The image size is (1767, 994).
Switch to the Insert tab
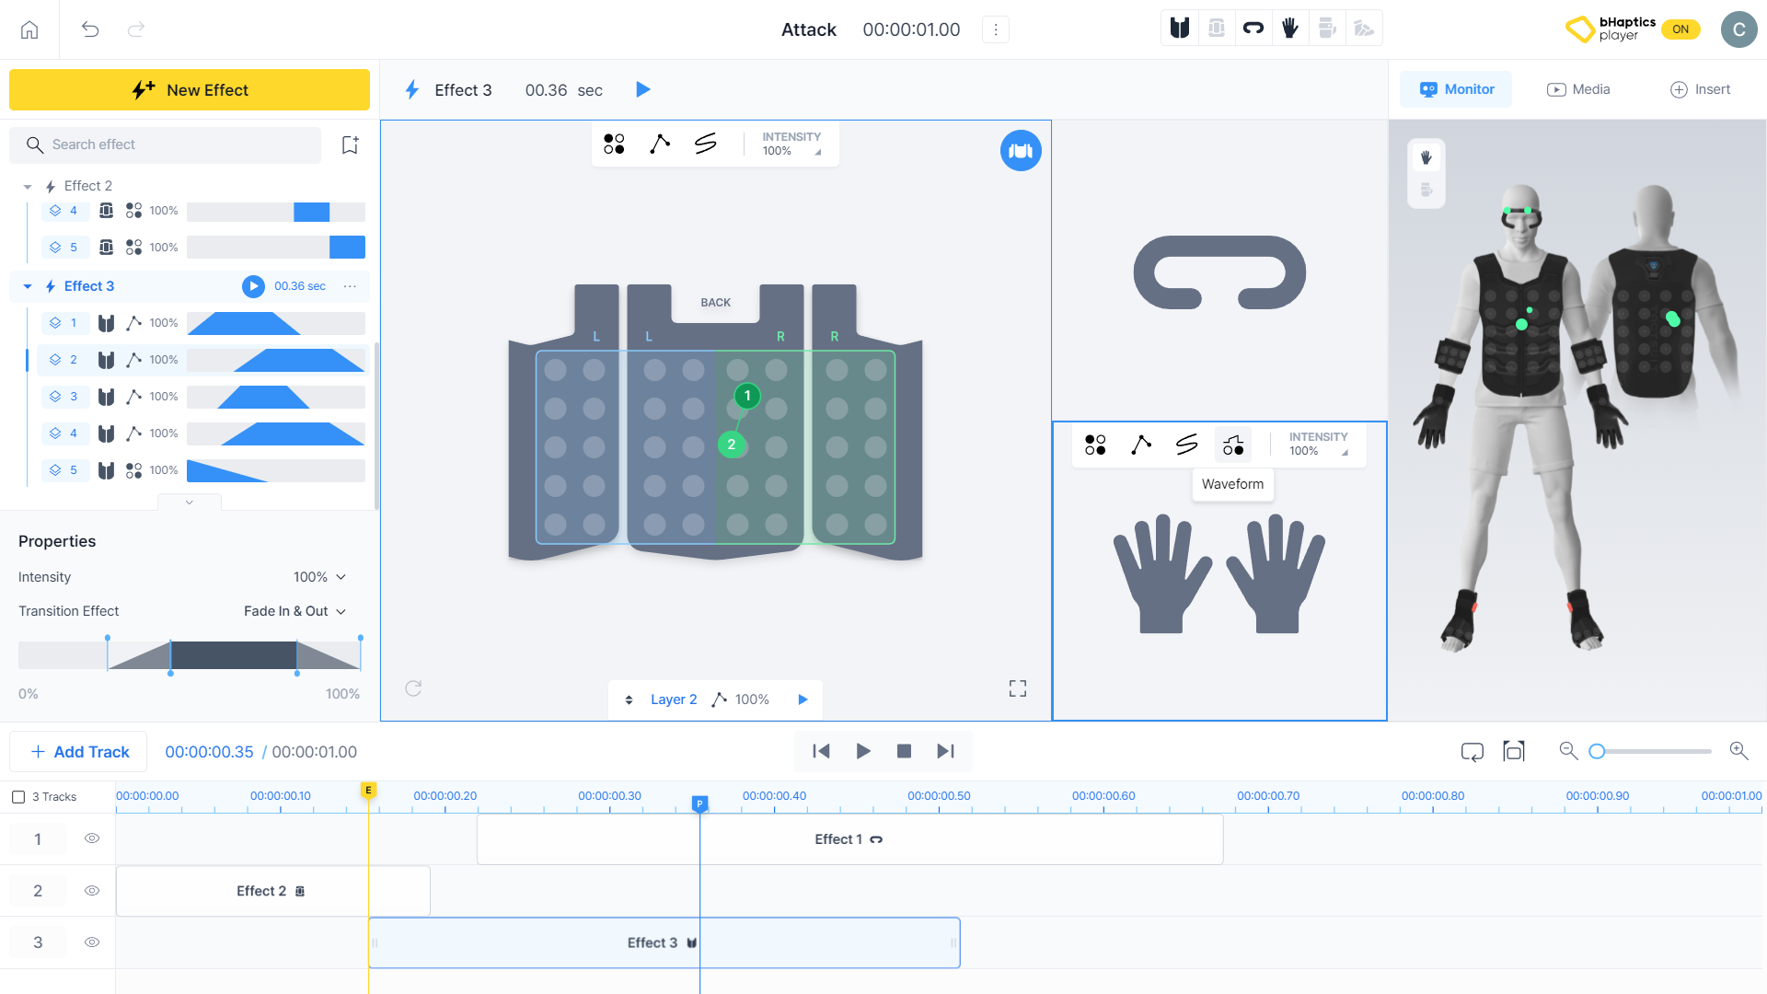[x=1700, y=89]
